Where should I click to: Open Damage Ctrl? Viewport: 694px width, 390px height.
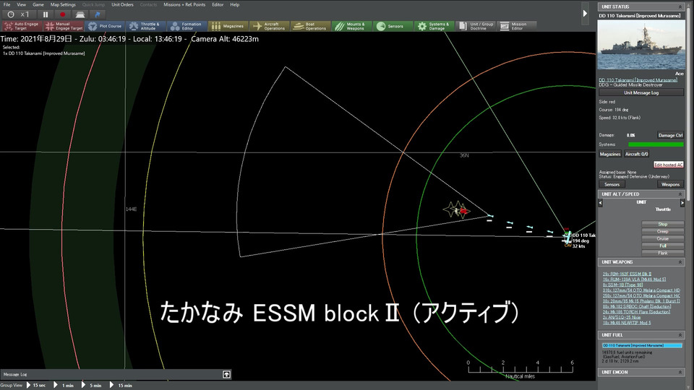pyautogui.click(x=670, y=135)
